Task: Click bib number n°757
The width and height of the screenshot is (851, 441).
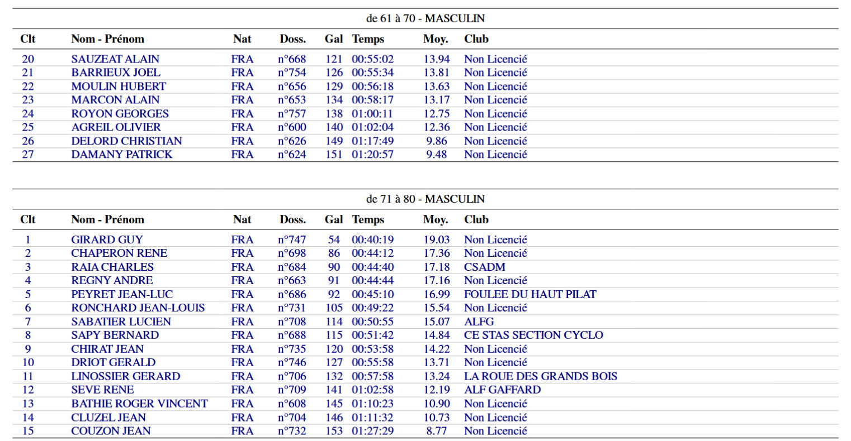Action: [292, 114]
